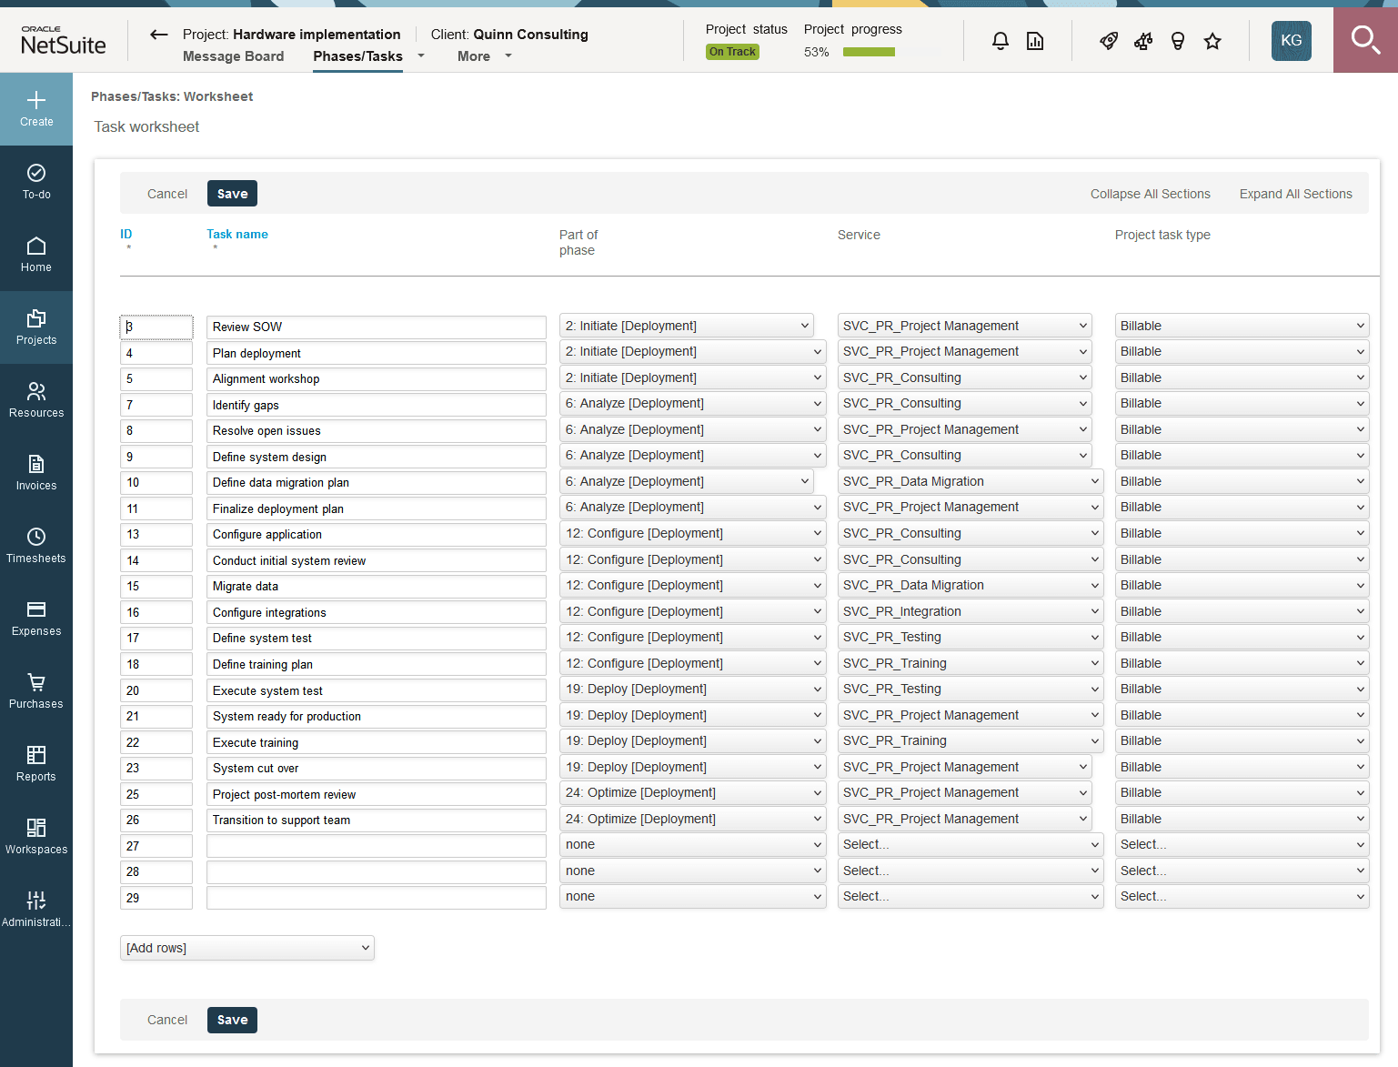The image size is (1398, 1067).
Task: Click the Transition to support team field
Action: tap(377, 820)
